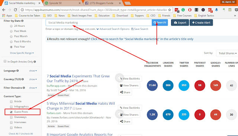
Task: Focus the Social Media marketing search field
Action: point(99,23)
